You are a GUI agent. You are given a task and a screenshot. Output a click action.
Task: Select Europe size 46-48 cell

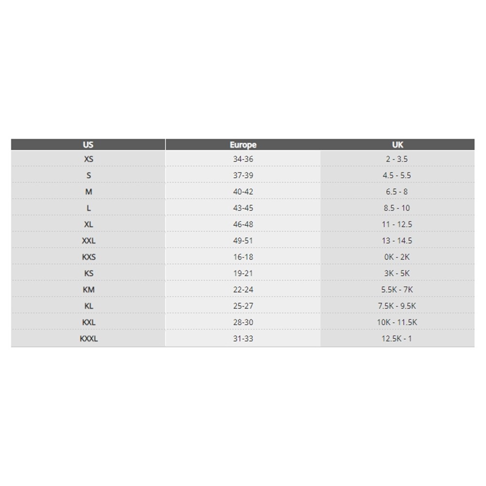pos(243,224)
